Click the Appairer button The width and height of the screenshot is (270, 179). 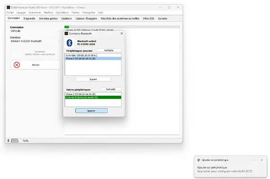91,111
